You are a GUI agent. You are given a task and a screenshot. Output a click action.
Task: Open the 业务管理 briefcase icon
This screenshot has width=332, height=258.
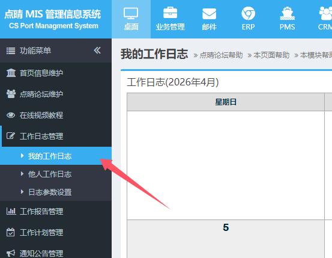(x=171, y=13)
